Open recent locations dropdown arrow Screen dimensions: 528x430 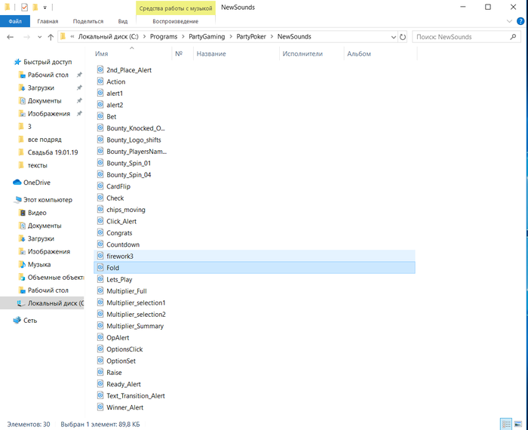tap(39, 37)
